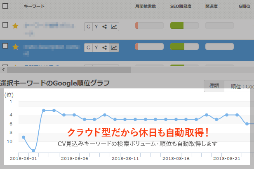Sort by the G順位 column header
The height and width of the screenshot is (169, 254).
(x=245, y=6)
